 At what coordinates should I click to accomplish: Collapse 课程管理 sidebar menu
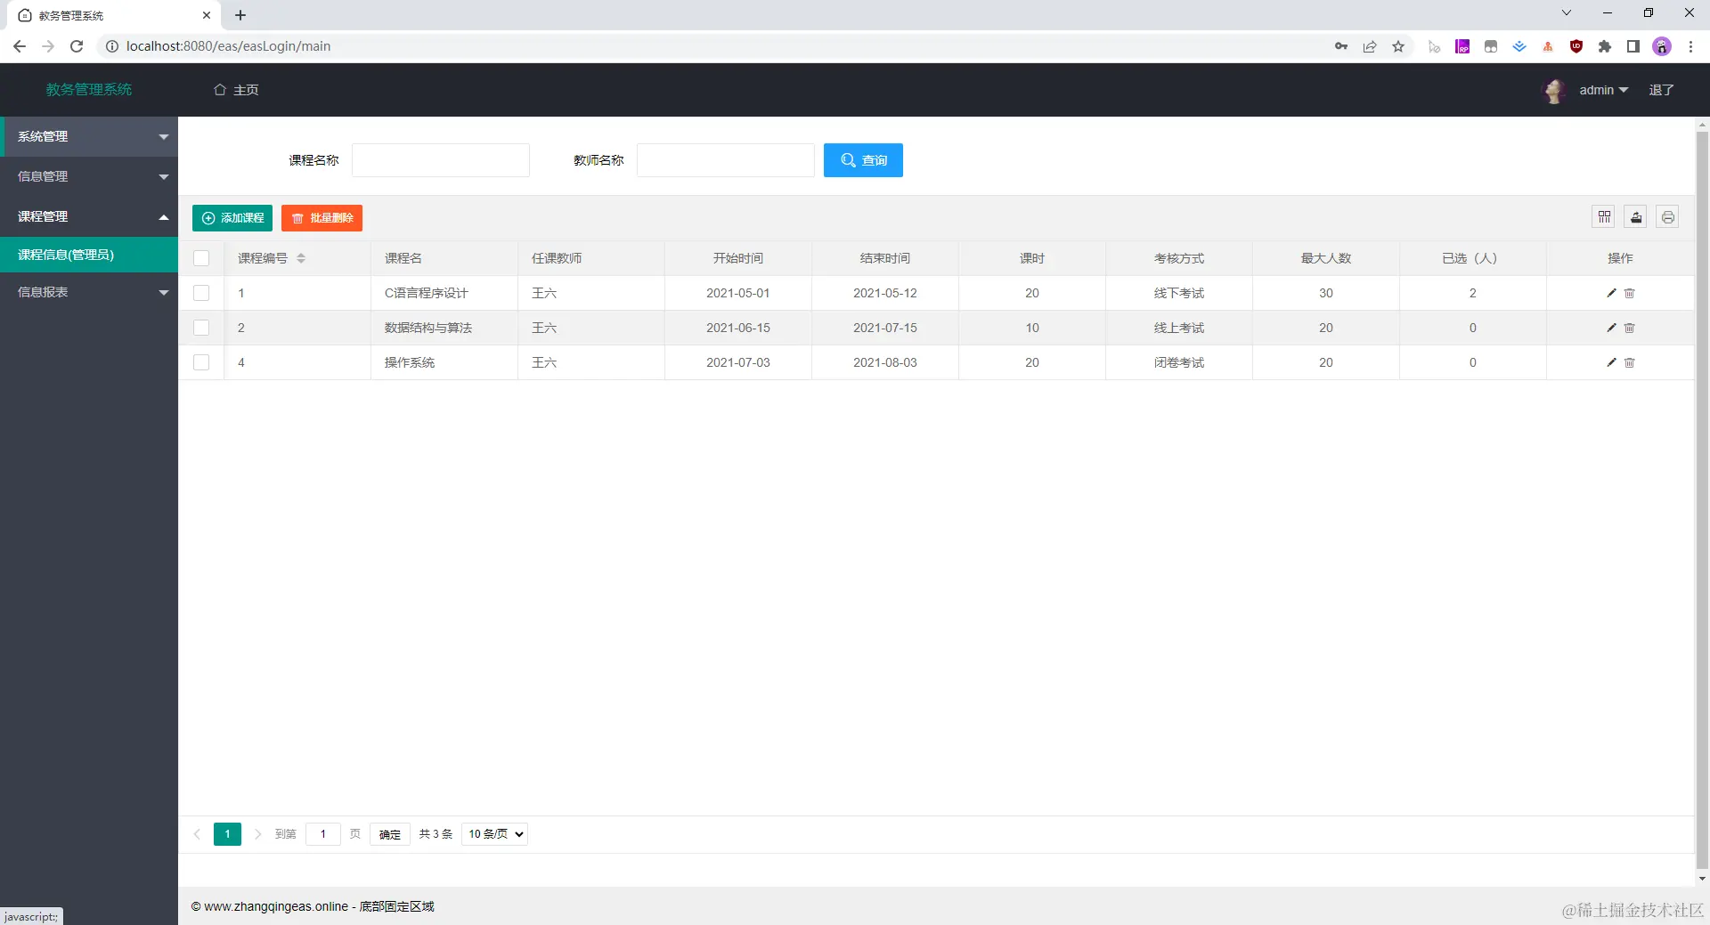[89, 216]
